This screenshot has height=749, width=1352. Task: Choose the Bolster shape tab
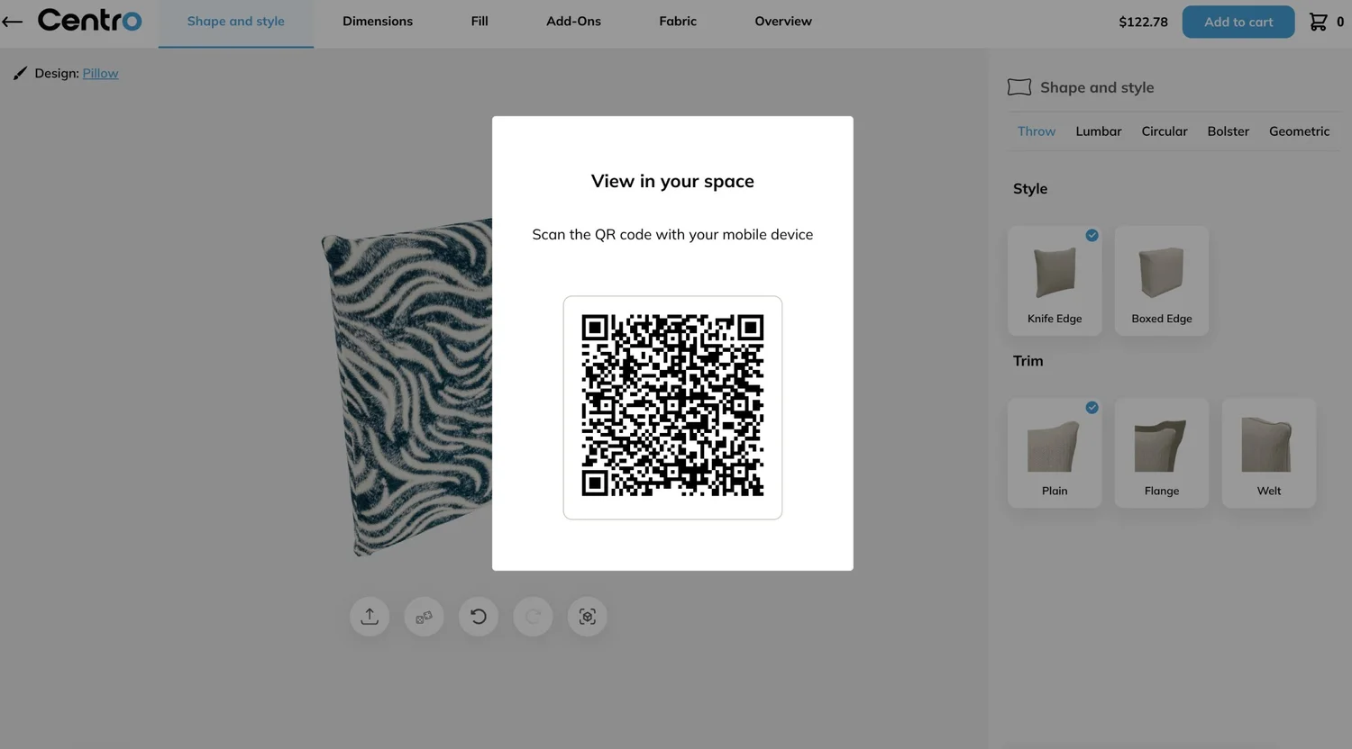tap(1229, 131)
